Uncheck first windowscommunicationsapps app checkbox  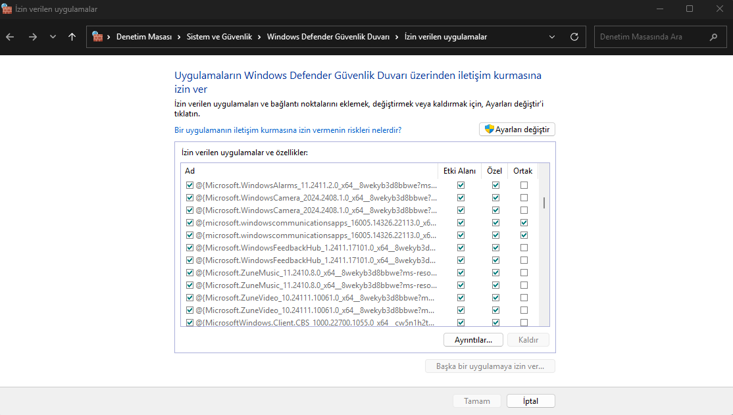(190, 222)
